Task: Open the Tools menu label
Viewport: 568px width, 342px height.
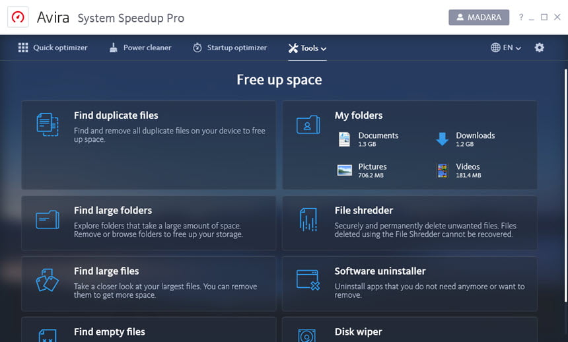Action: tap(309, 48)
